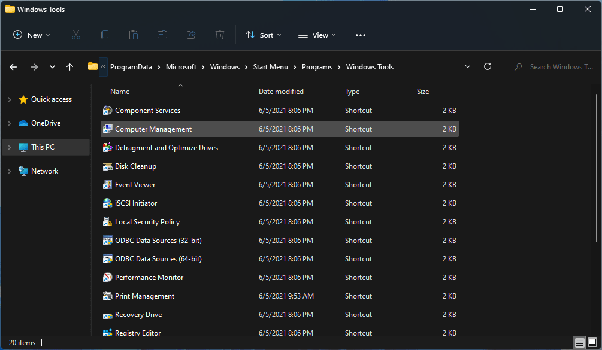Switch to details view using status bar toggle
The height and width of the screenshot is (350, 602).
[579, 342]
